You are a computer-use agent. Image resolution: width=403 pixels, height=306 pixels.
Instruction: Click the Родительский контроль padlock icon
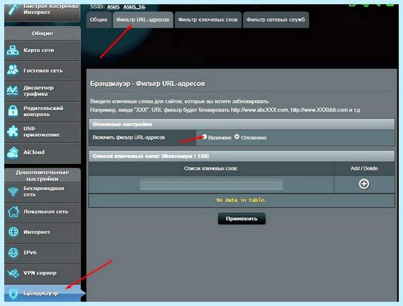coord(13,111)
